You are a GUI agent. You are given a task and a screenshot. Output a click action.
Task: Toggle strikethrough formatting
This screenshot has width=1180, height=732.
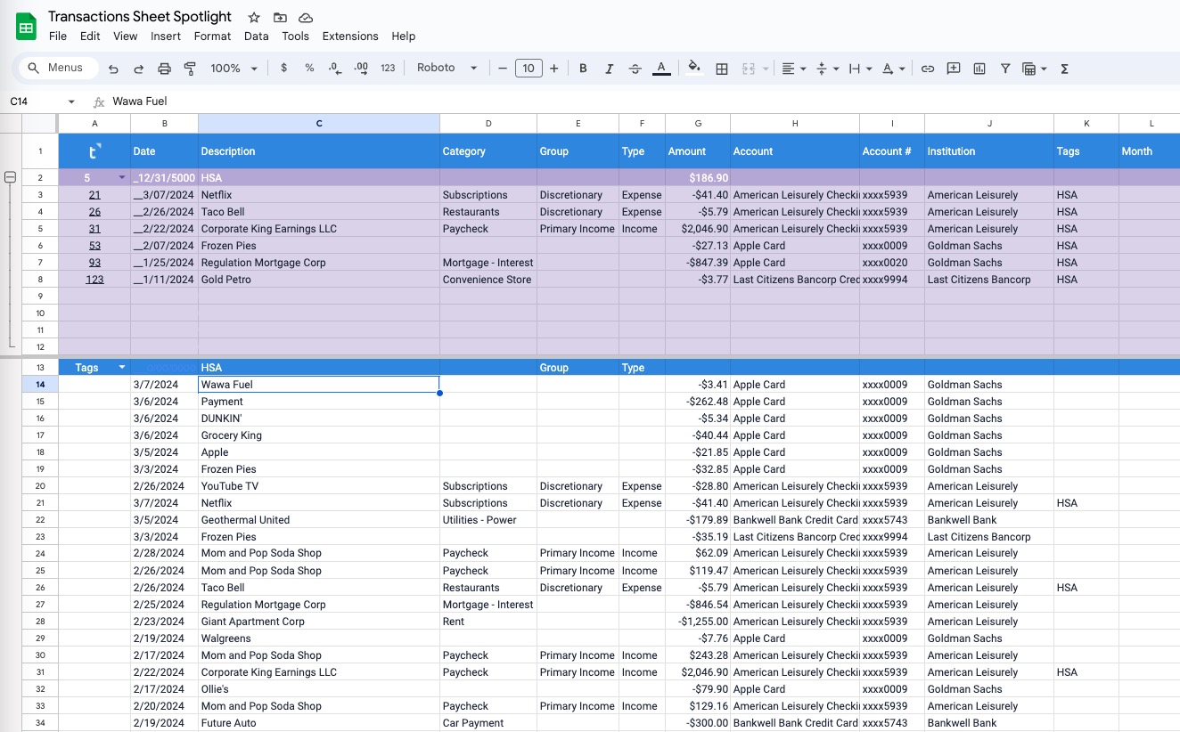635,69
